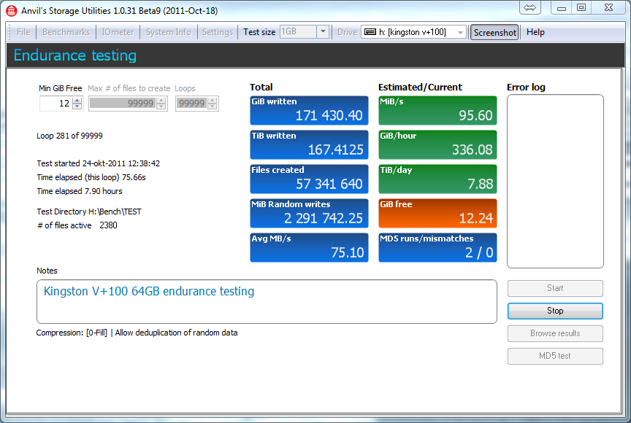Click the 'Estimated/Current' column heading

click(x=420, y=88)
